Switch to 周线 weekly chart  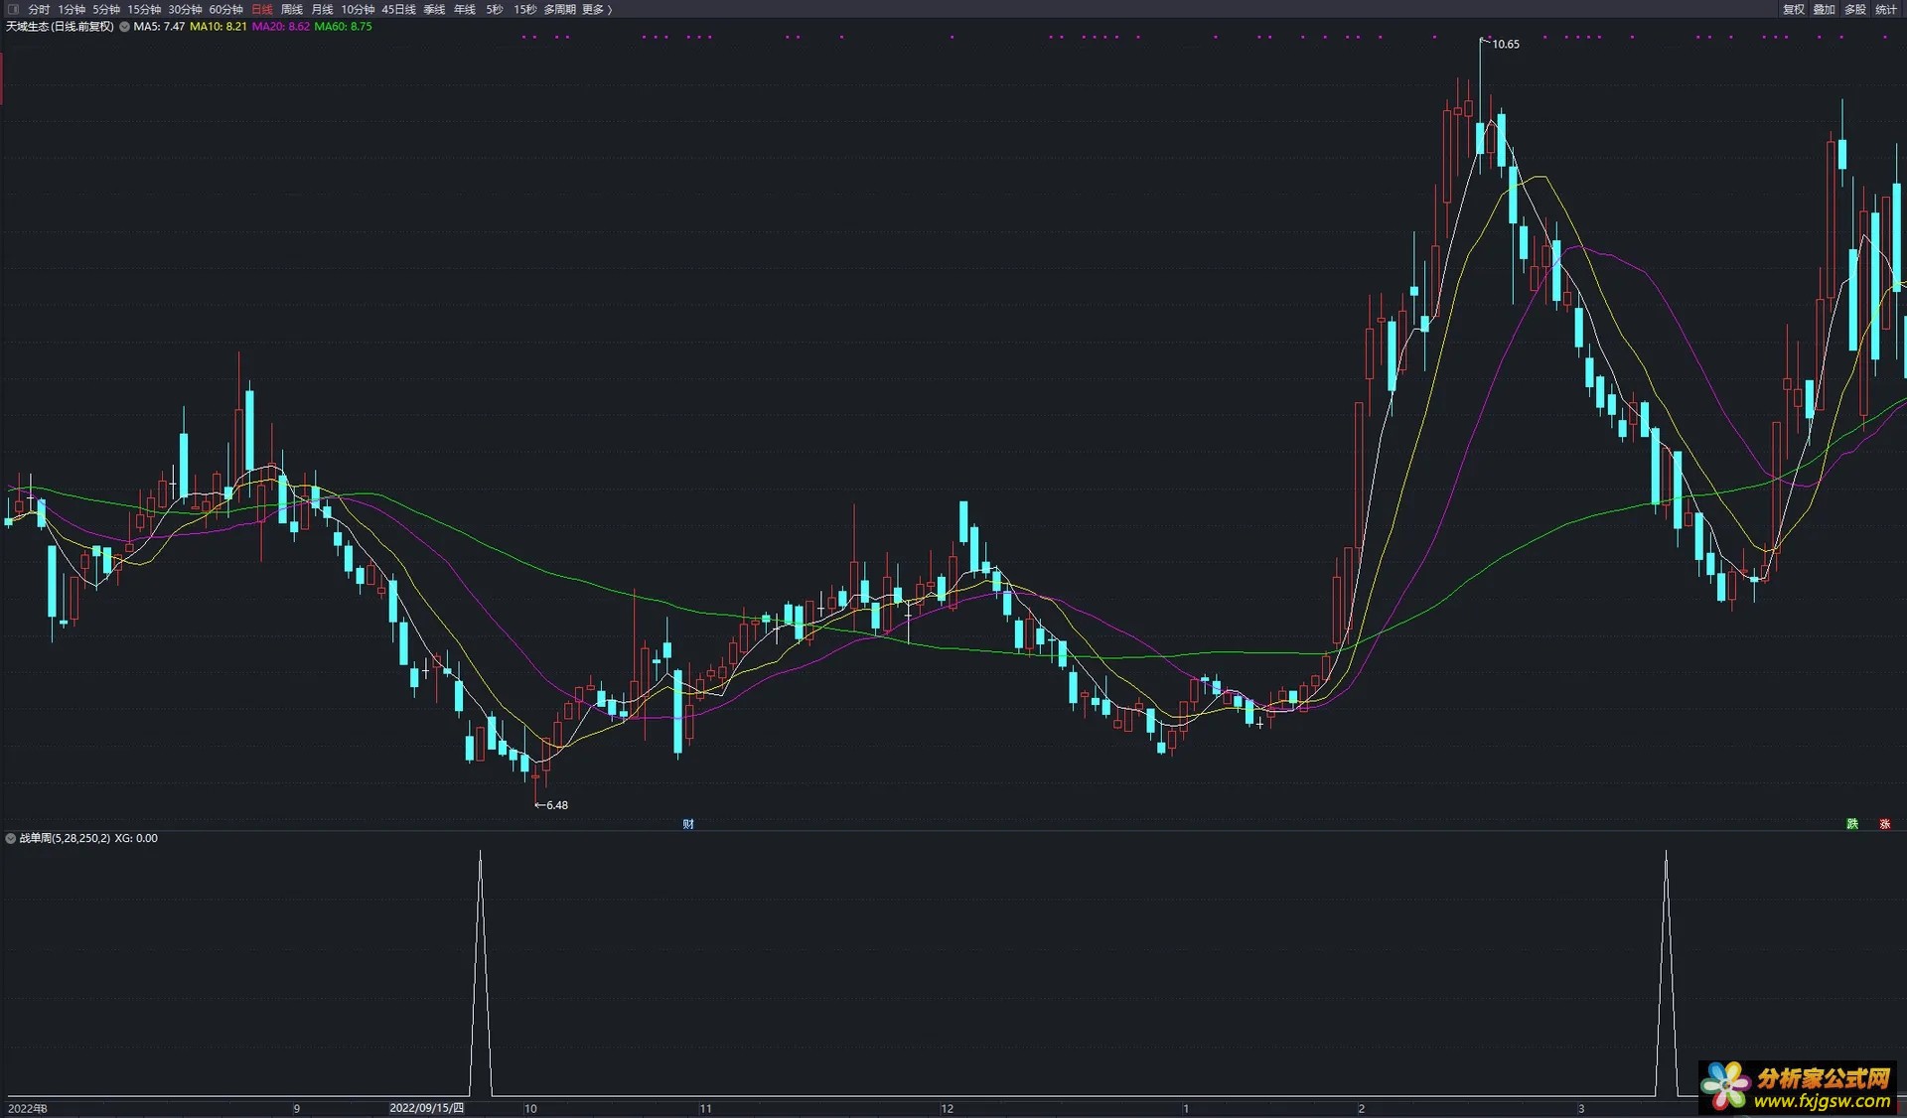point(292,9)
